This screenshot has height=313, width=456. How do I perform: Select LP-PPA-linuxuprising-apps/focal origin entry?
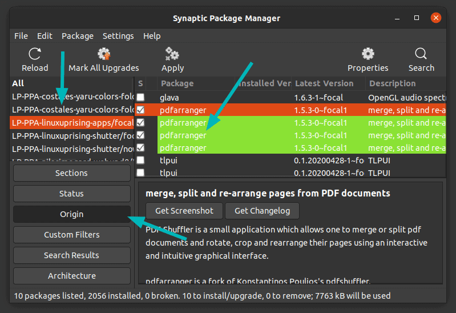click(71, 123)
